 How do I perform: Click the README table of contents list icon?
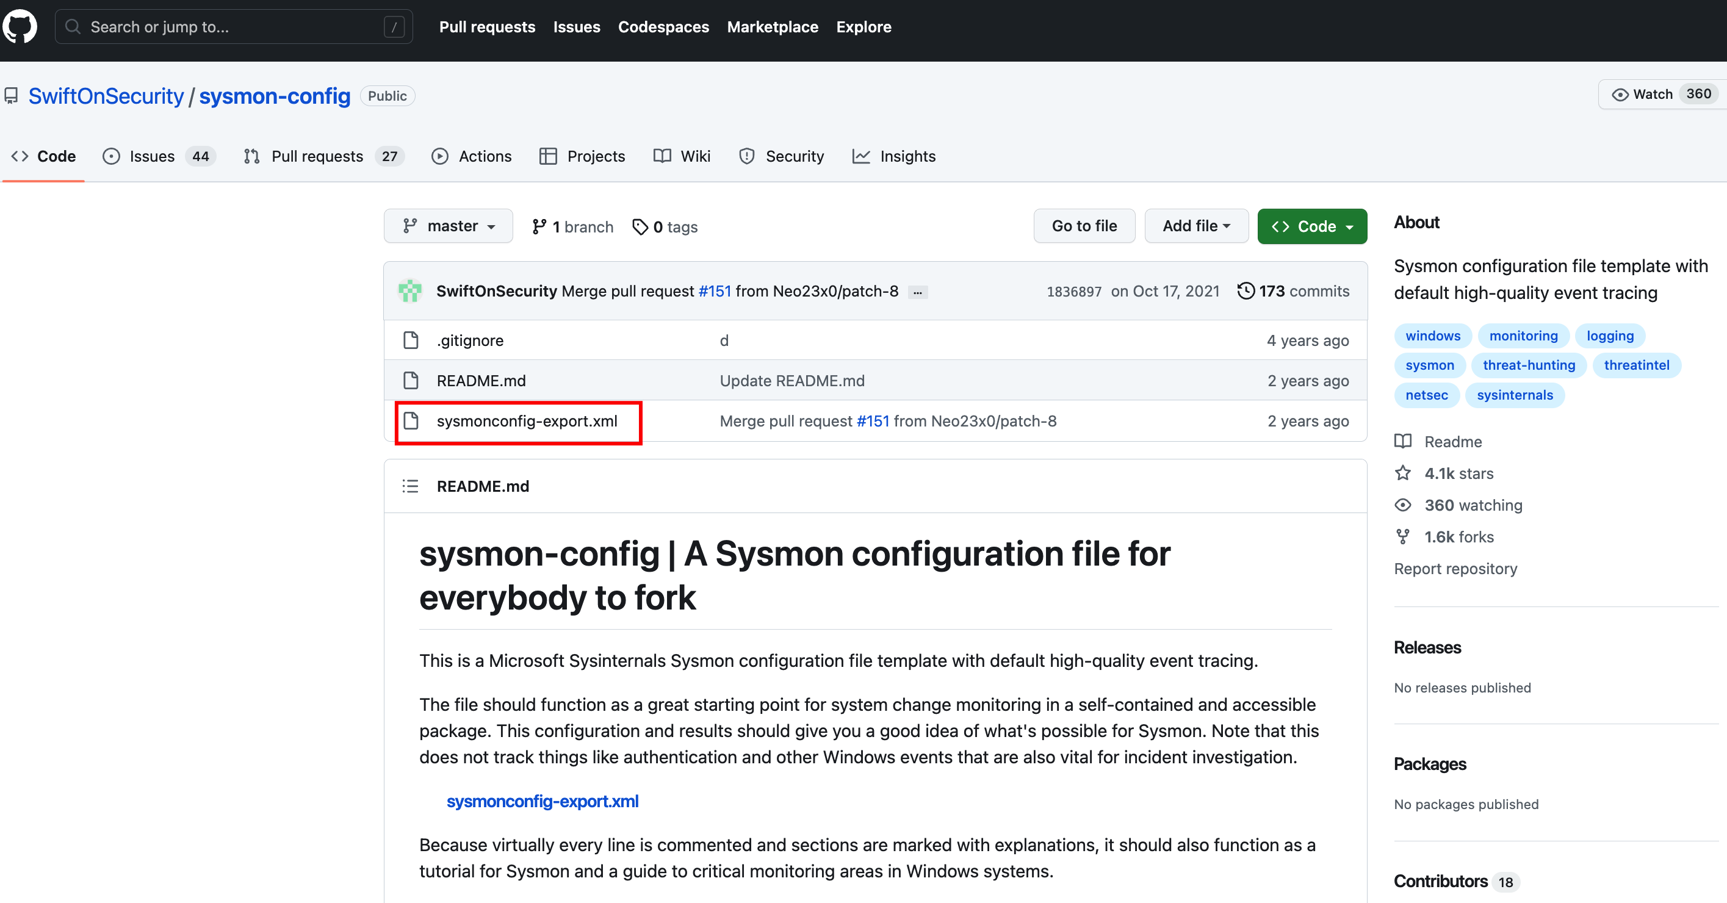tap(410, 486)
